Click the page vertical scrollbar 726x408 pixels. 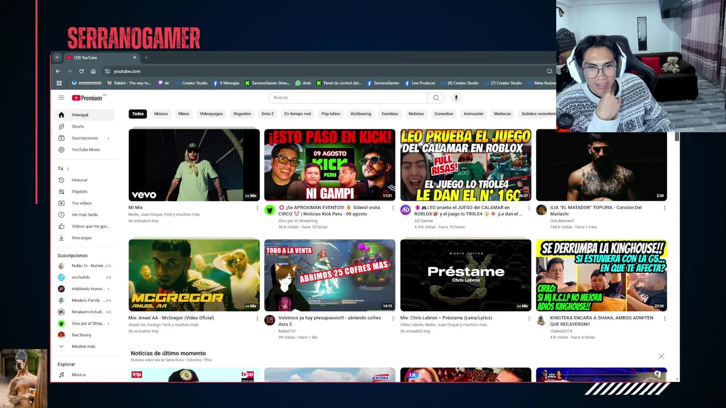pyautogui.click(x=677, y=137)
